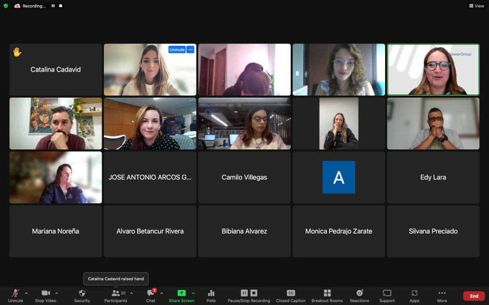Click the blue Unmute button on participant video
The image size is (489, 305).
pyautogui.click(x=177, y=50)
